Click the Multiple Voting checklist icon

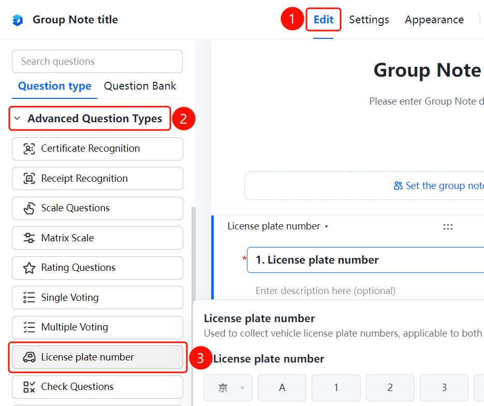(30, 327)
